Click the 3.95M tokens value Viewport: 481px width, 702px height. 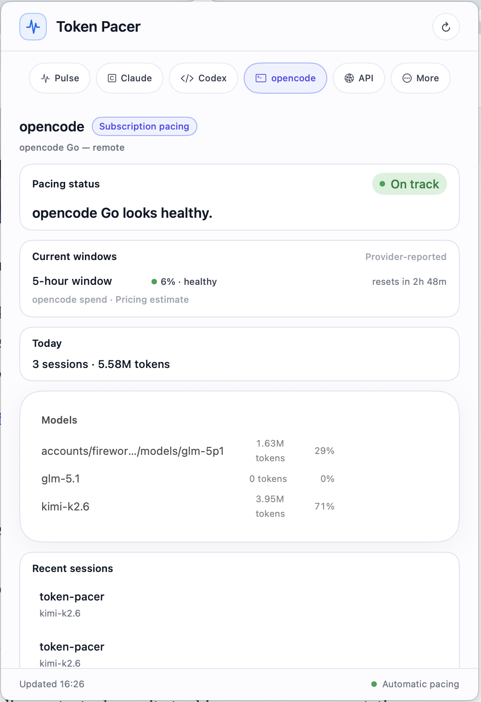pyautogui.click(x=270, y=506)
